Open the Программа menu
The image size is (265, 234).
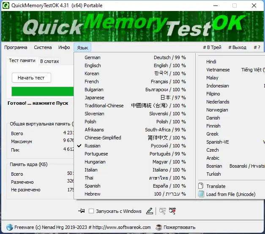16,47
